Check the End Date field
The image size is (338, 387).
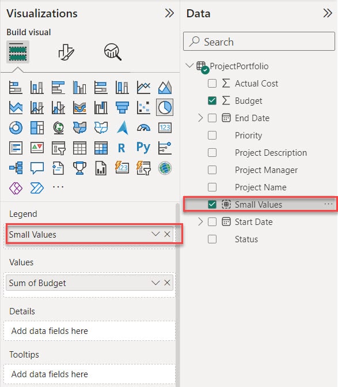pyautogui.click(x=212, y=118)
